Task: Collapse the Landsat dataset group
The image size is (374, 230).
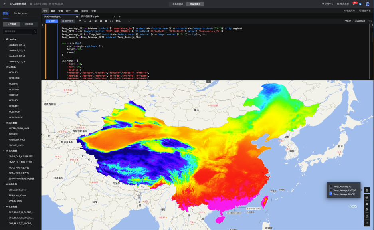Action: point(4,39)
